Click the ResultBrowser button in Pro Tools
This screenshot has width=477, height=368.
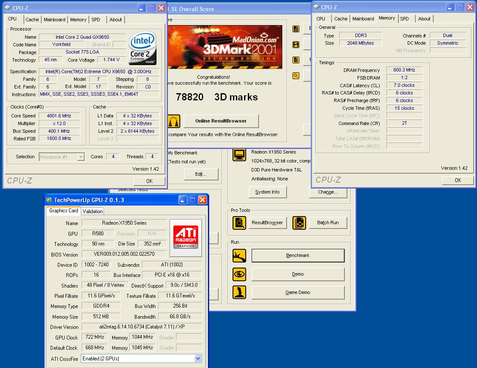267,223
